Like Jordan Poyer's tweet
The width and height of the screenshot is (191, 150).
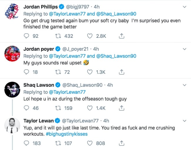[x=91, y=72]
